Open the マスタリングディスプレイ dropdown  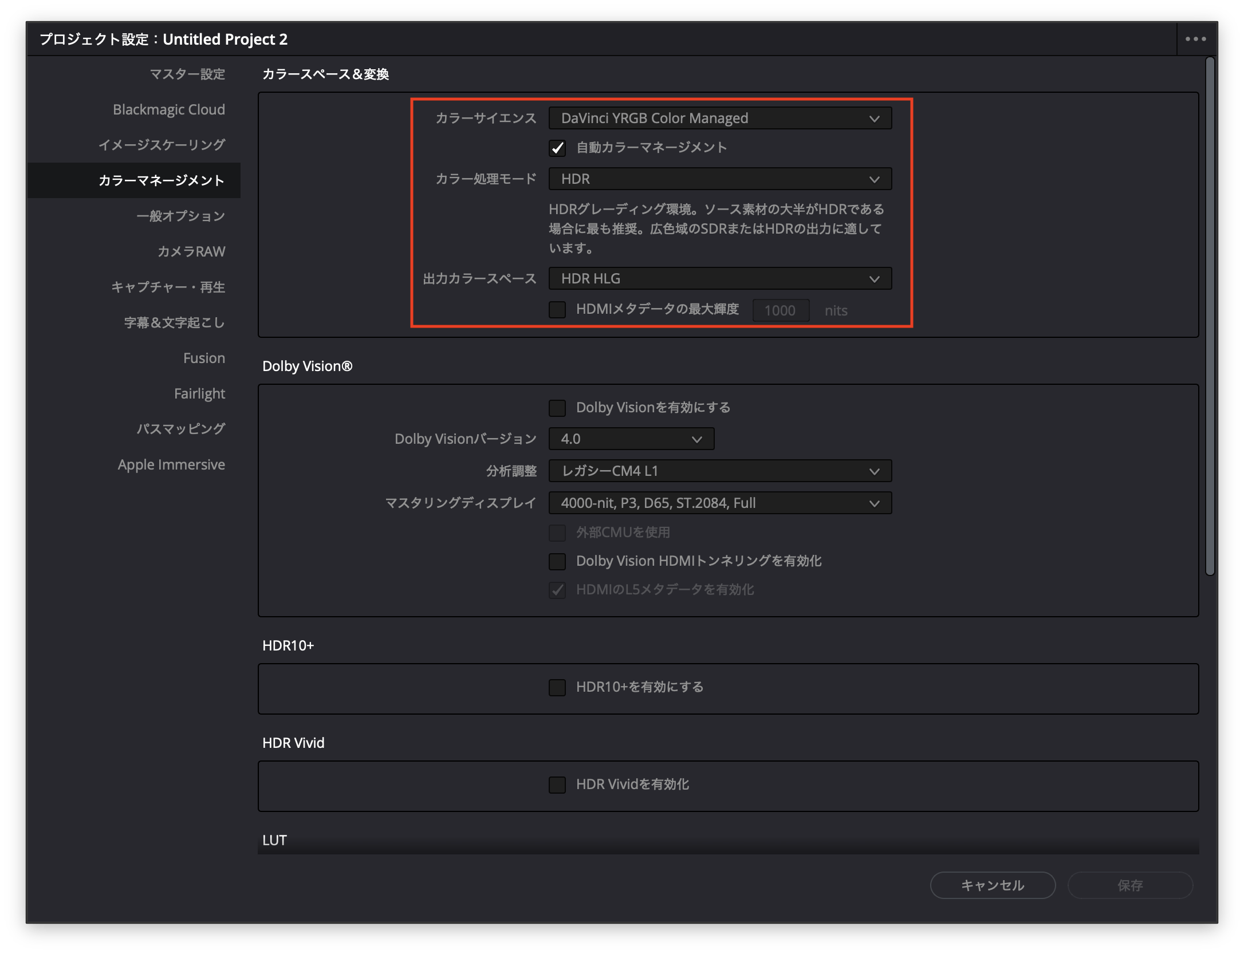coord(720,503)
